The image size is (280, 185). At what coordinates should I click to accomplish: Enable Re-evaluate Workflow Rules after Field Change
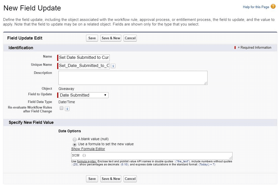coord(61,108)
